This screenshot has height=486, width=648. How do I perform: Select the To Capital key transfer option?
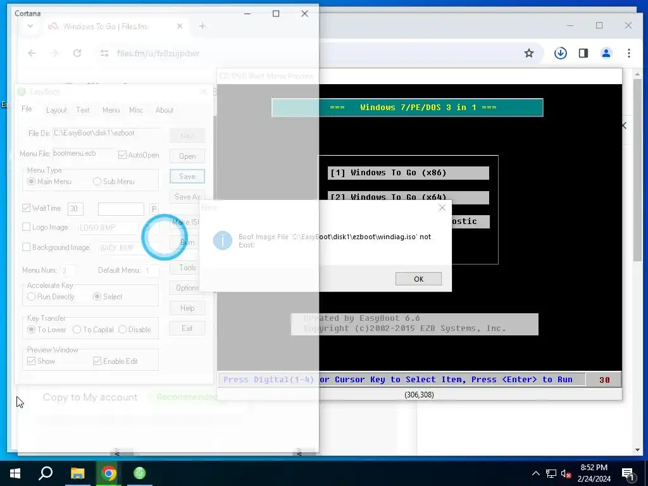[x=77, y=329]
